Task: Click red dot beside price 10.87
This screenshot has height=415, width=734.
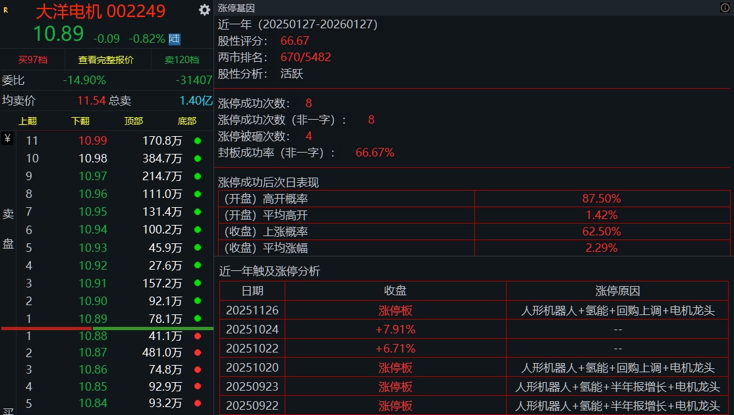Action: tap(198, 353)
